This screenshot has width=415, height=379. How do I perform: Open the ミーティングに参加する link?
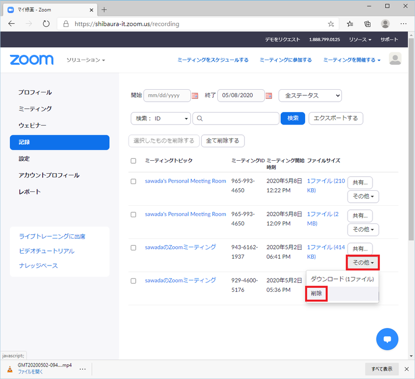click(x=286, y=60)
